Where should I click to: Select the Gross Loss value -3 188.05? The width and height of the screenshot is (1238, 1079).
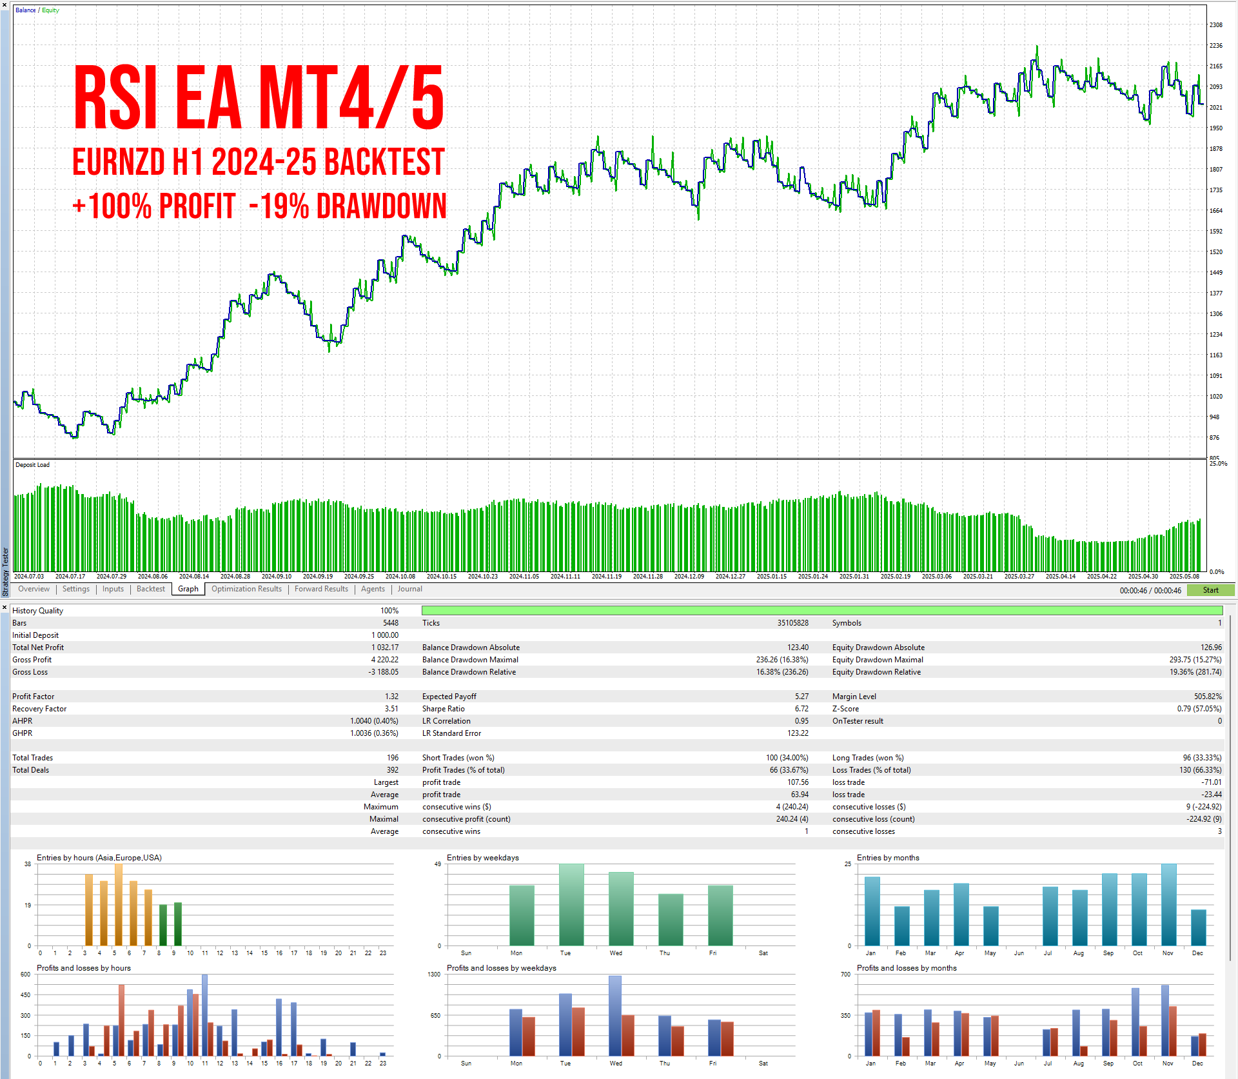[x=383, y=672]
